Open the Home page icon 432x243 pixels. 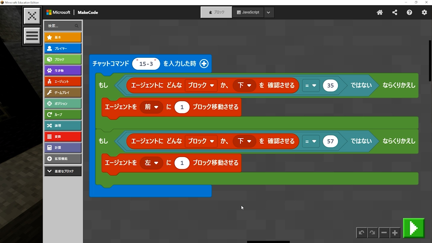click(380, 12)
